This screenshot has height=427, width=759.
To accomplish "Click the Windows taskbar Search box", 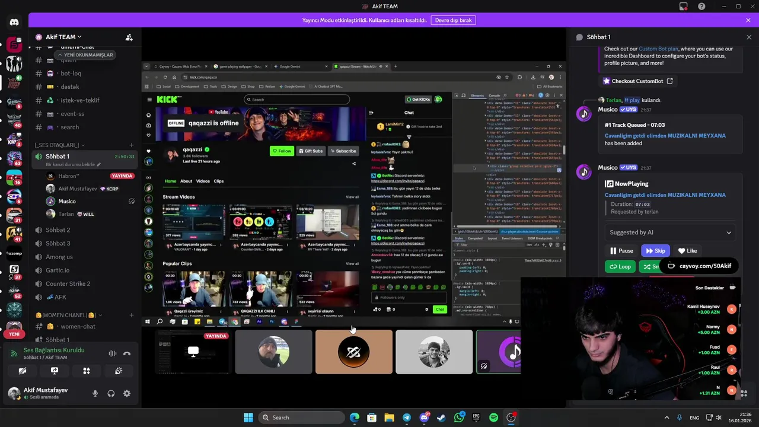I will [302, 418].
